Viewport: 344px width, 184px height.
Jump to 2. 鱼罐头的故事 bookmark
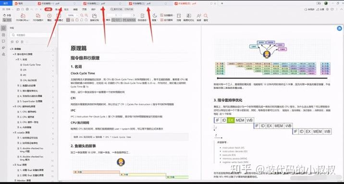pyautogui.click(x=28, y=86)
